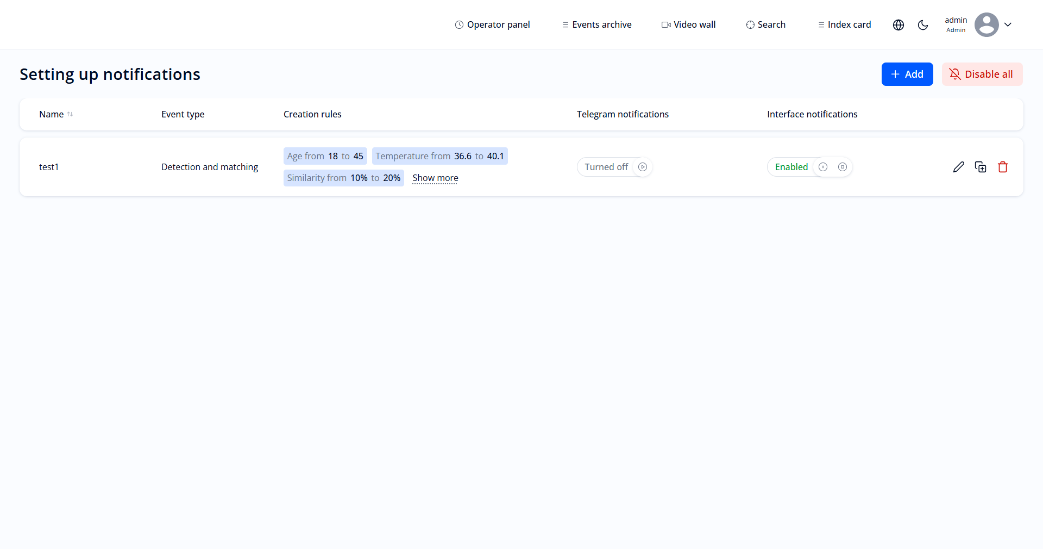Click the Age from 18 to 45 rule chip
1043x549 pixels.
325,156
